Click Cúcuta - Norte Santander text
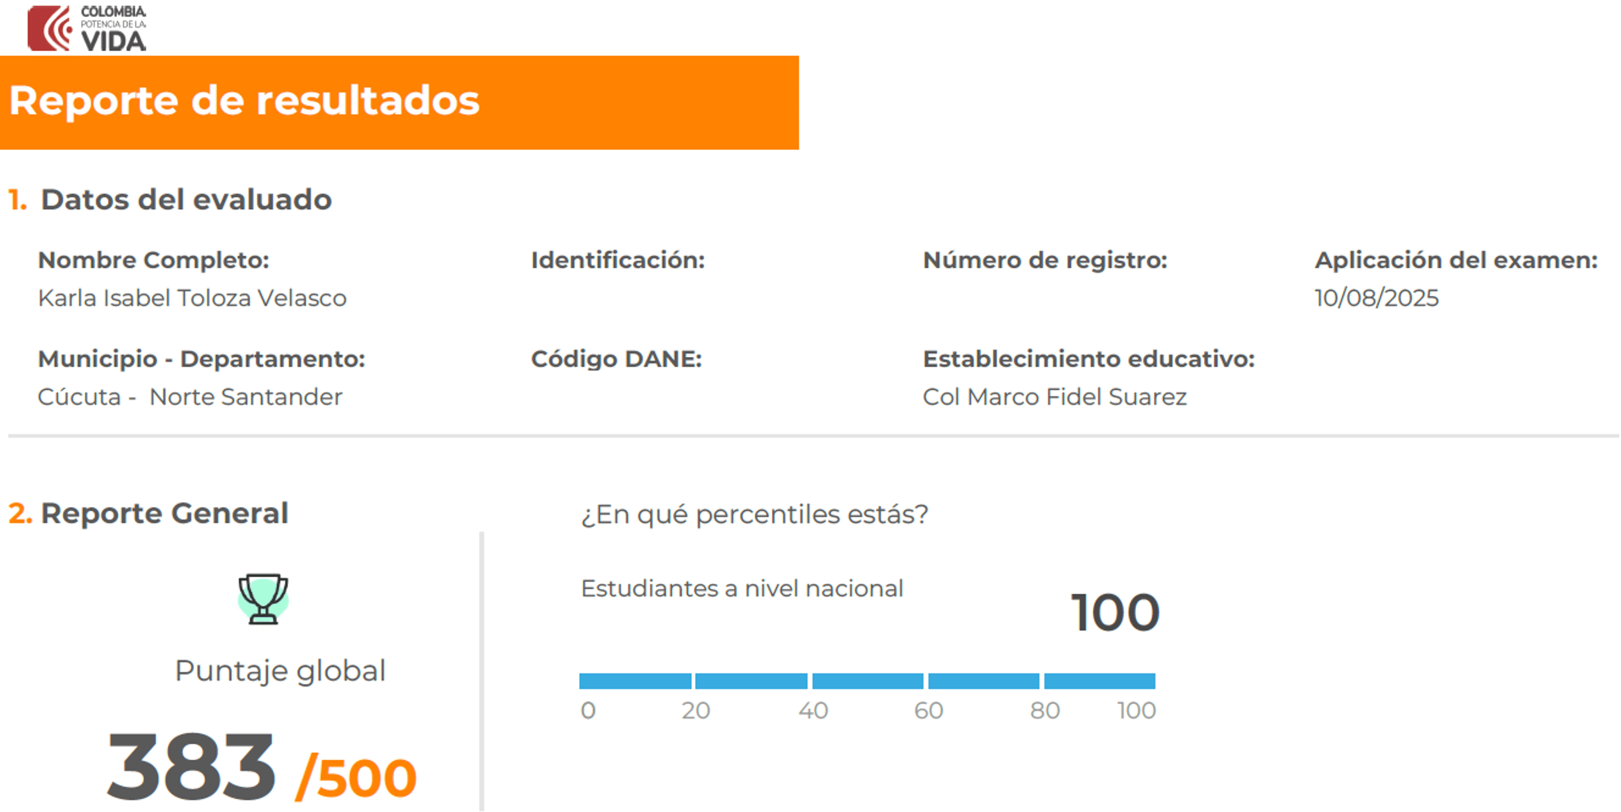 [x=190, y=397]
